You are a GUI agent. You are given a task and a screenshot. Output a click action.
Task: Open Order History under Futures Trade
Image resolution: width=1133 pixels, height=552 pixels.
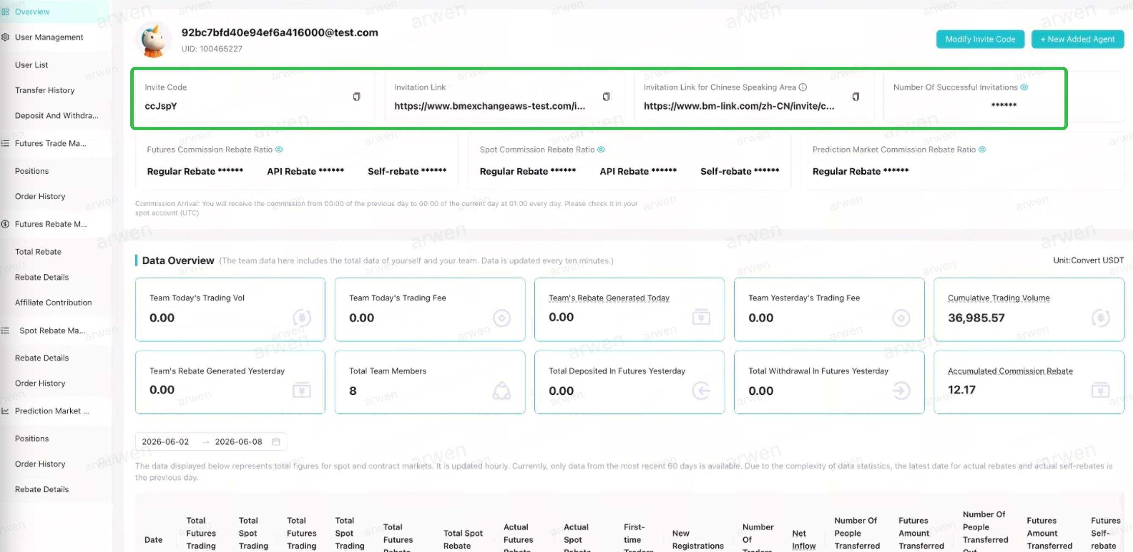tap(40, 197)
